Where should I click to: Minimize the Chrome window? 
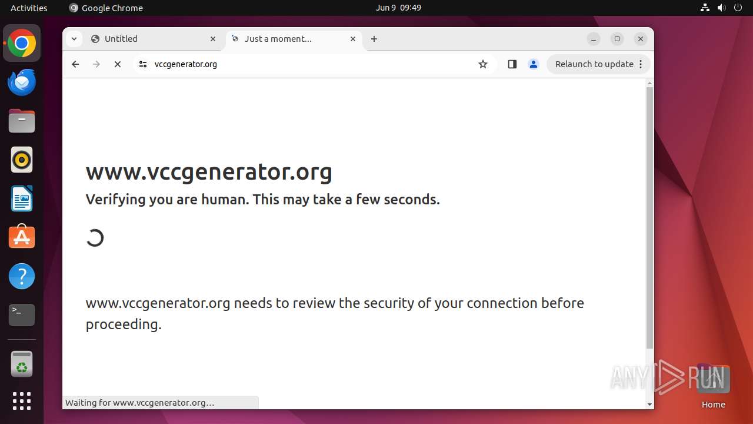[x=594, y=39]
